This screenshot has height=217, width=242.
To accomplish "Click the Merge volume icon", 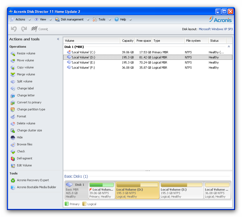I will [x=13, y=75].
